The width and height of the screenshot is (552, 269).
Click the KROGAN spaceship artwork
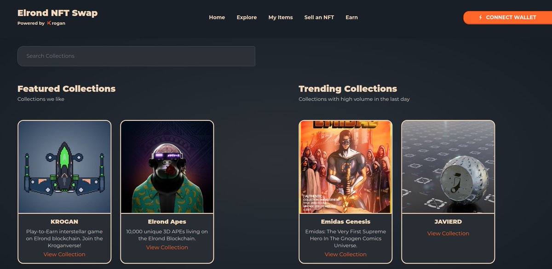coord(64,167)
